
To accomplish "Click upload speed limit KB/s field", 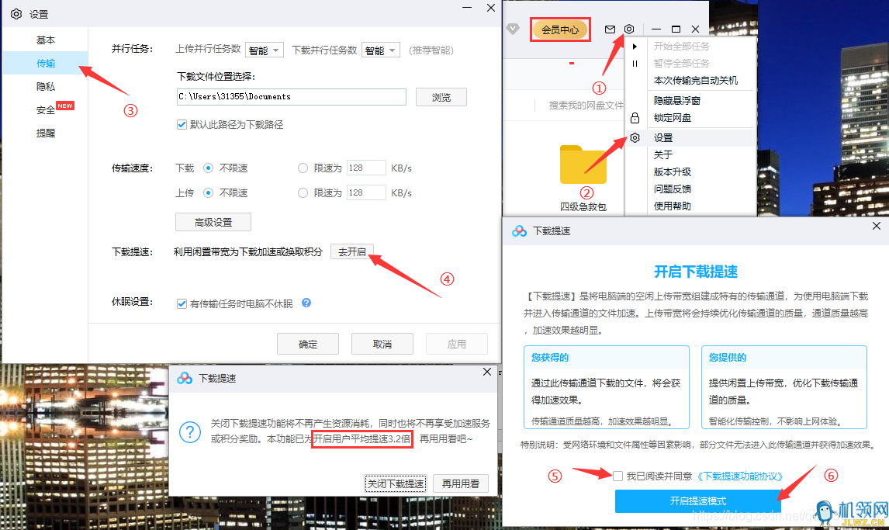I will (366, 192).
